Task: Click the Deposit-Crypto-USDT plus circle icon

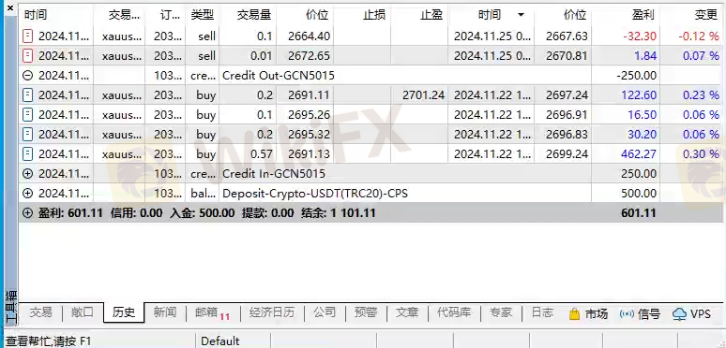Action: pos(28,194)
